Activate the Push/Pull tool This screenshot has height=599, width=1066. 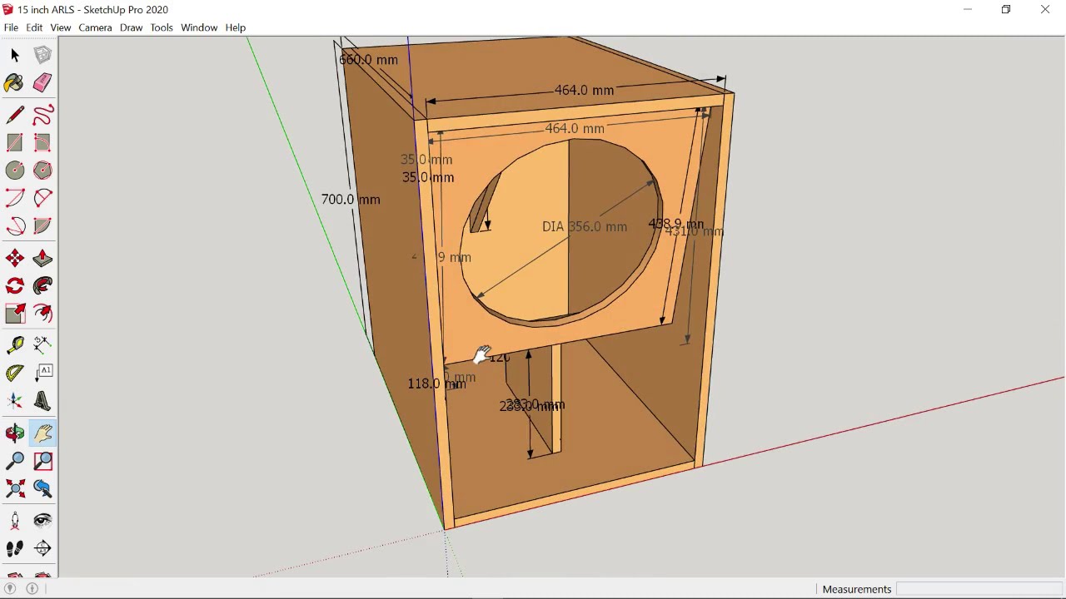point(42,259)
